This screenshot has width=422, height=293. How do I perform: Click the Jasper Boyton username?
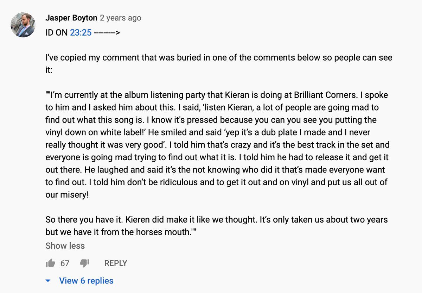pos(71,18)
